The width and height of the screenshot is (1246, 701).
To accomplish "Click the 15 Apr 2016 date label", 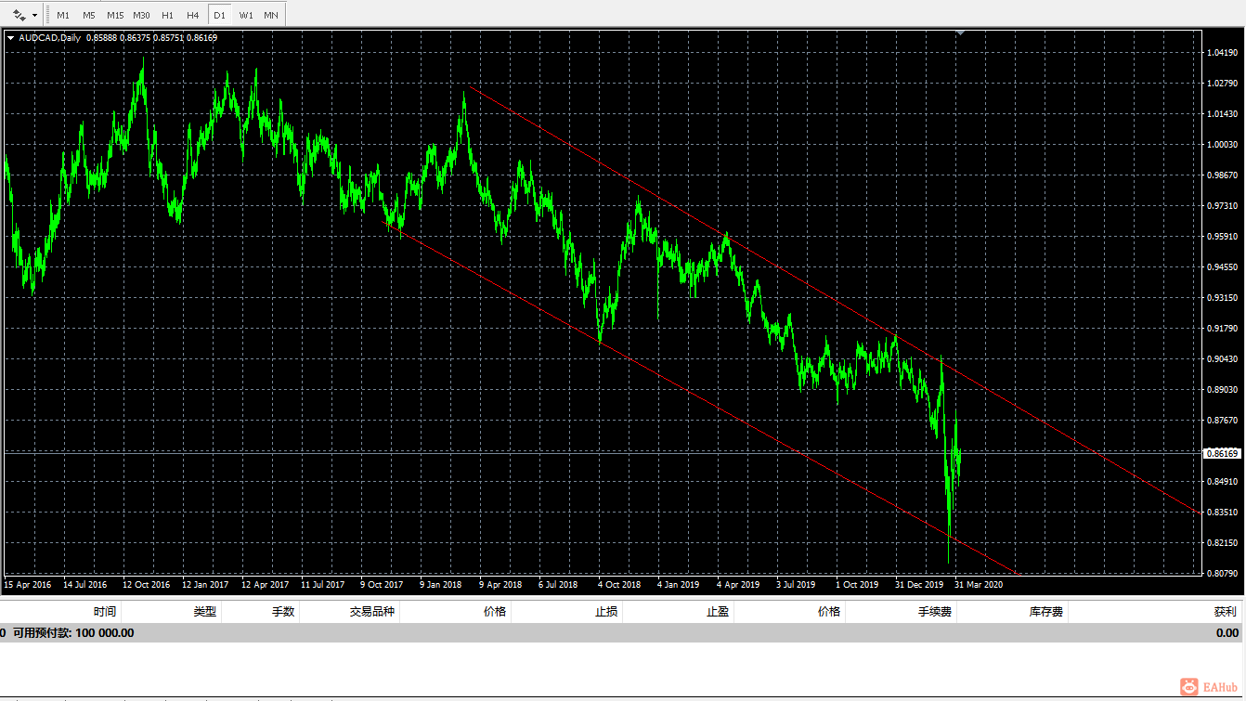I will (28, 585).
